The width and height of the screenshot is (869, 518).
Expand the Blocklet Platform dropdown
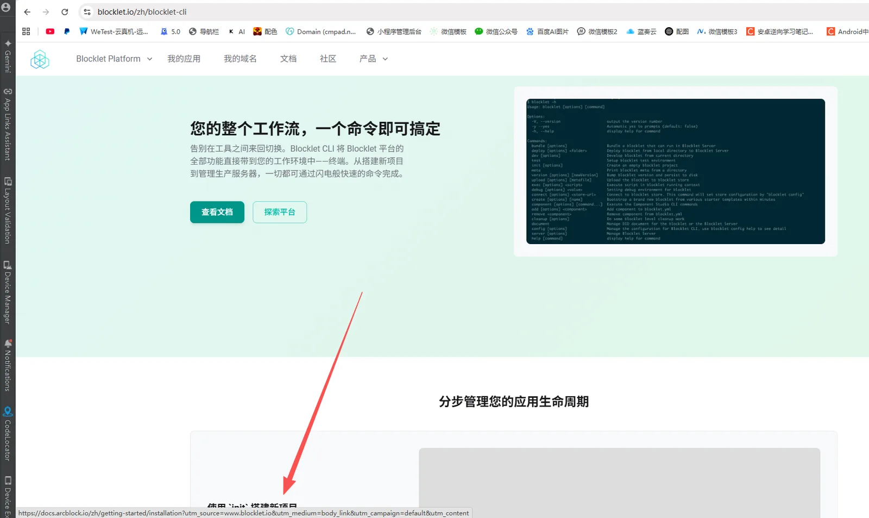pyautogui.click(x=114, y=59)
